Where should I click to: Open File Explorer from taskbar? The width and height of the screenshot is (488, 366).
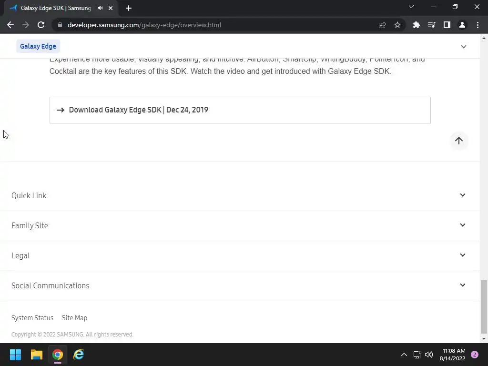click(x=36, y=355)
